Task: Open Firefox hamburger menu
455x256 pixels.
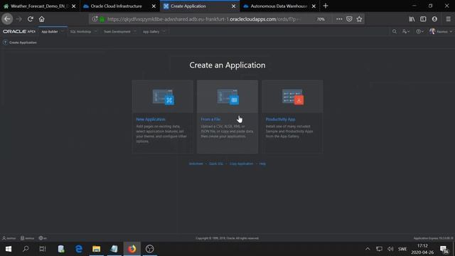Action: (x=448, y=19)
